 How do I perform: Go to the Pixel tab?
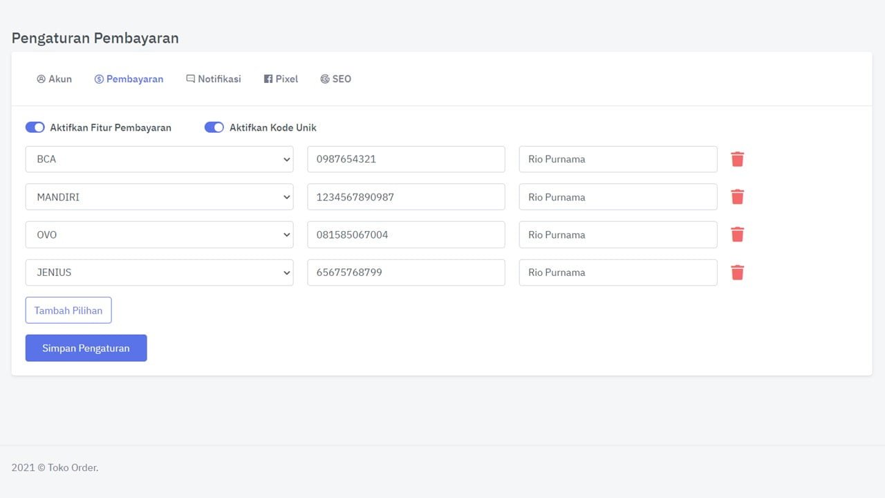coord(281,79)
